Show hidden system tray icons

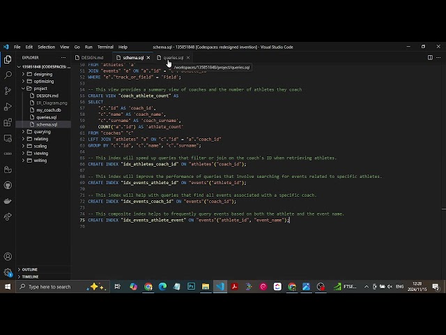(367, 287)
